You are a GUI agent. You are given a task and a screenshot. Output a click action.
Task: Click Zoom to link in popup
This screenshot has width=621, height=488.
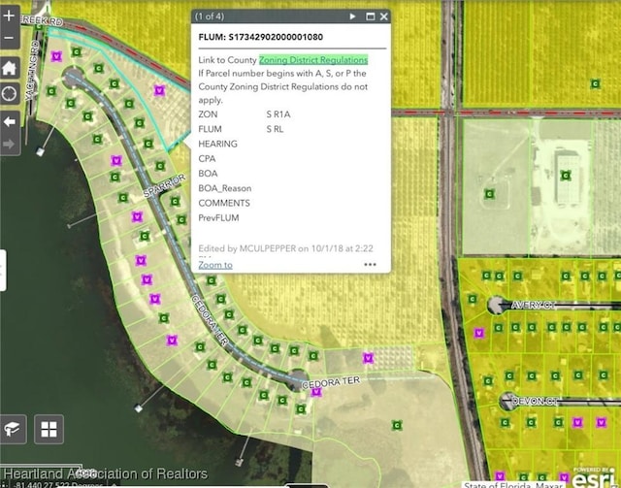click(215, 265)
